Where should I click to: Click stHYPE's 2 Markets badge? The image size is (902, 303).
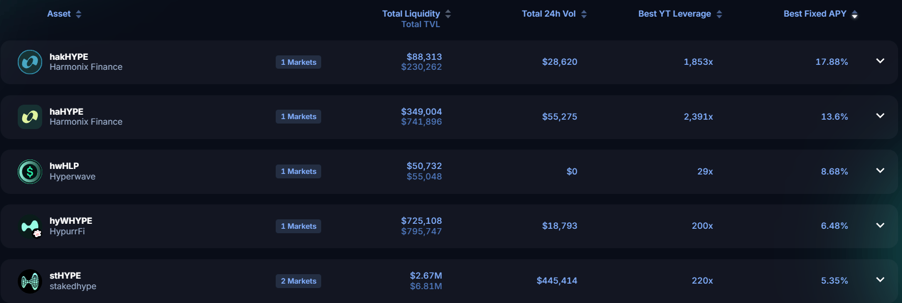[298, 281]
